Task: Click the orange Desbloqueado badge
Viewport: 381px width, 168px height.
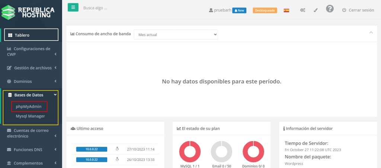Action: pyautogui.click(x=265, y=10)
